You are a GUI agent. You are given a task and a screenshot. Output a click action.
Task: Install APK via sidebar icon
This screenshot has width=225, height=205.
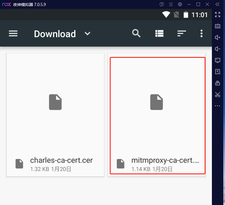[x=218, y=72]
